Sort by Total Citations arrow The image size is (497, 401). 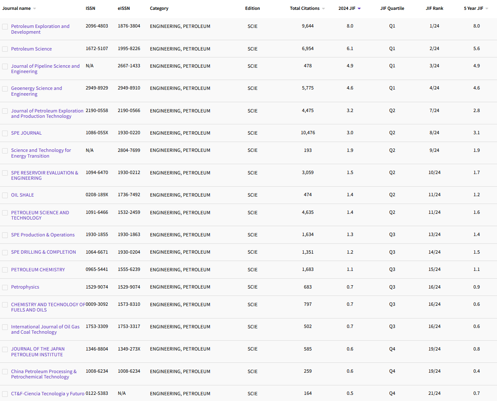click(323, 9)
